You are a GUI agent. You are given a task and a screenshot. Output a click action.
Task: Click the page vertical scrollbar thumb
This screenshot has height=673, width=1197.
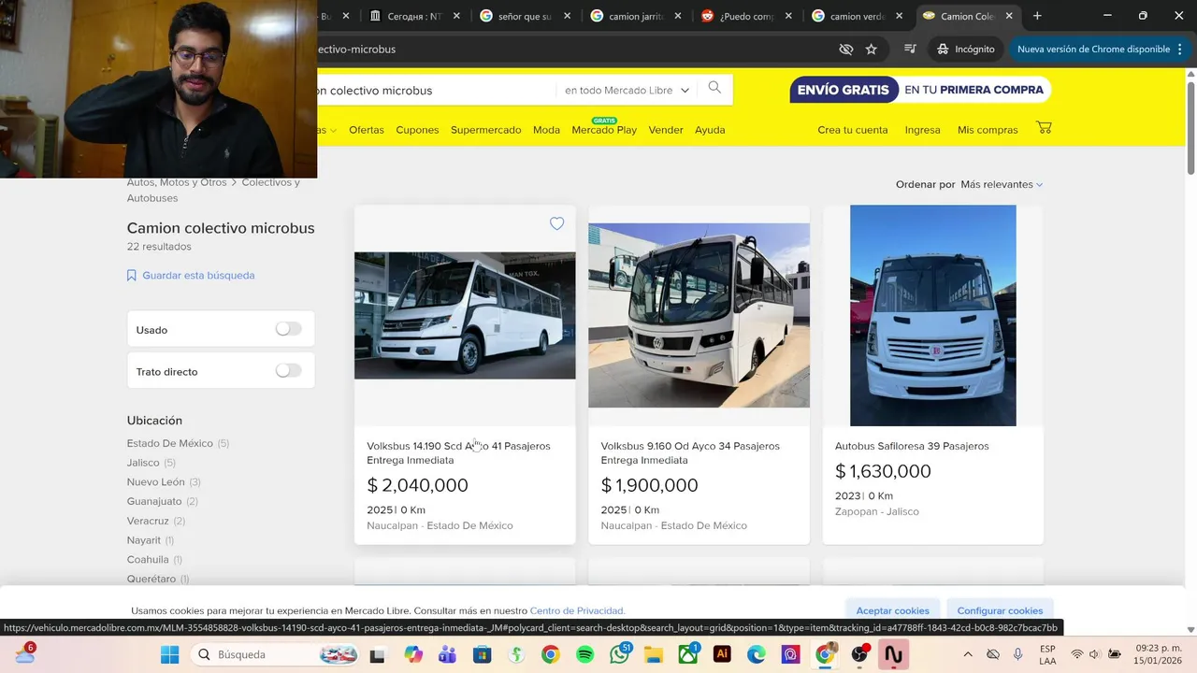(x=1190, y=127)
